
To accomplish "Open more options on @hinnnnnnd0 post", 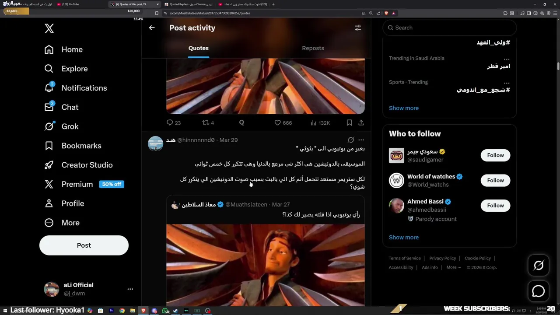I will [361, 140].
